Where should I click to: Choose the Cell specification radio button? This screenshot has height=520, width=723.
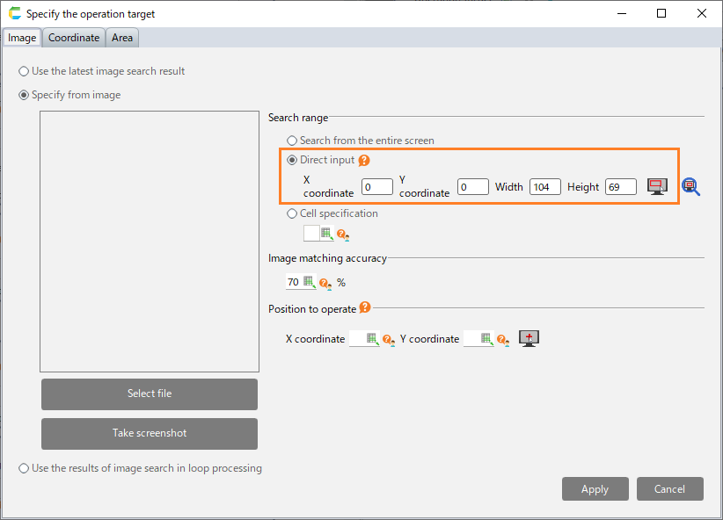tap(292, 213)
